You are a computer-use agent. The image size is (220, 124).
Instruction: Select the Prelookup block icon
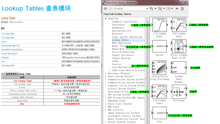(x=179, y=92)
